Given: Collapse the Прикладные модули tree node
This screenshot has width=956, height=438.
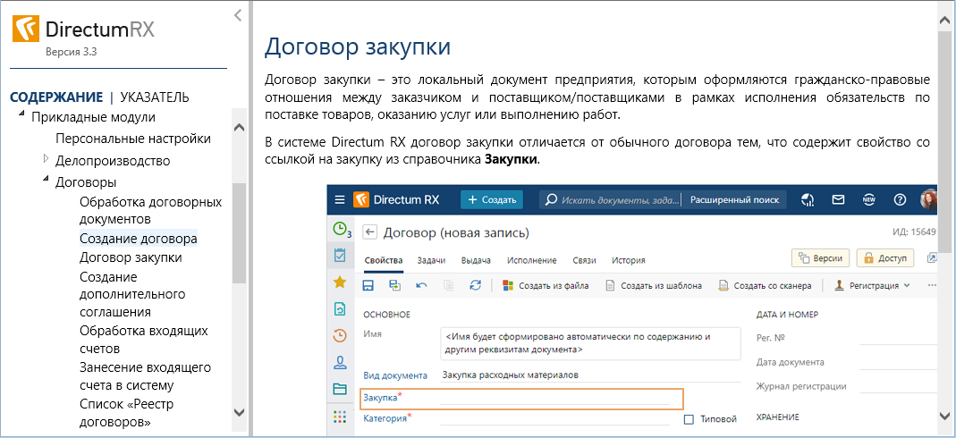Looking at the screenshot, I should pos(21,115).
